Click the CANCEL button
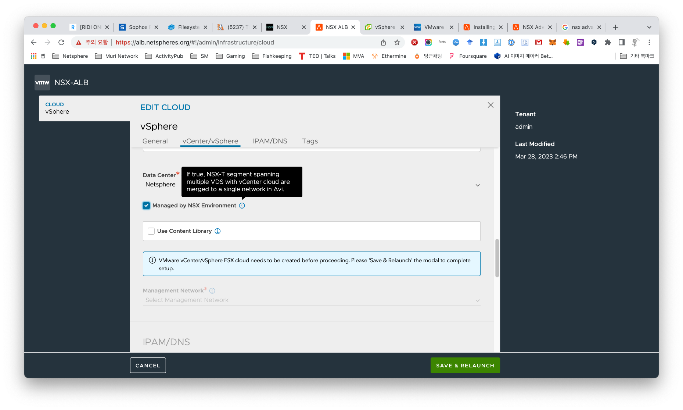This screenshot has width=683, height=410. click(148, 365)
